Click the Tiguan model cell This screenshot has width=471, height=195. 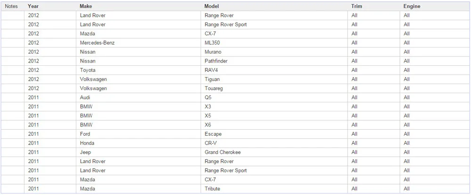274,79
